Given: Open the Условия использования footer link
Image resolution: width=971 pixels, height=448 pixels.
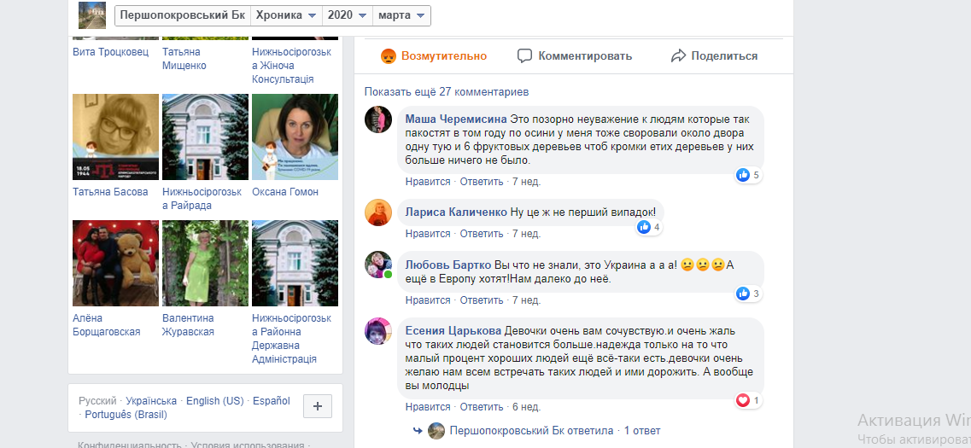Looking at the screenshot, I should pos(248,445).
